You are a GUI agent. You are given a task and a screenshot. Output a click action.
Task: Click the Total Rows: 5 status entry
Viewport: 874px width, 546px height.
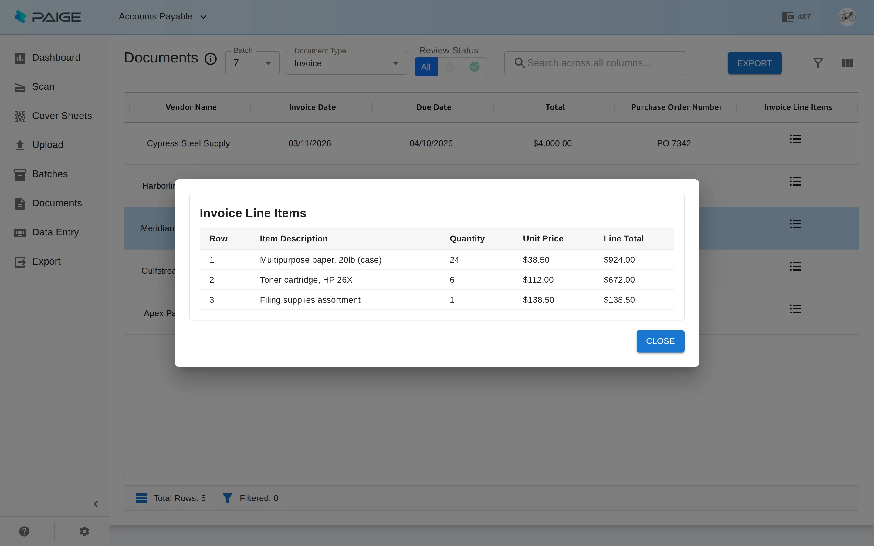pos(171,498)
